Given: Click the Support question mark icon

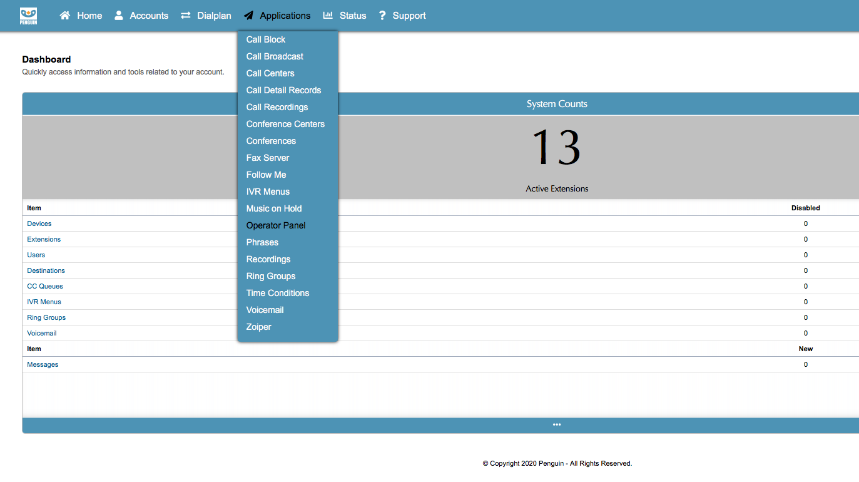Looking at the screenshot, I should 382,16.
